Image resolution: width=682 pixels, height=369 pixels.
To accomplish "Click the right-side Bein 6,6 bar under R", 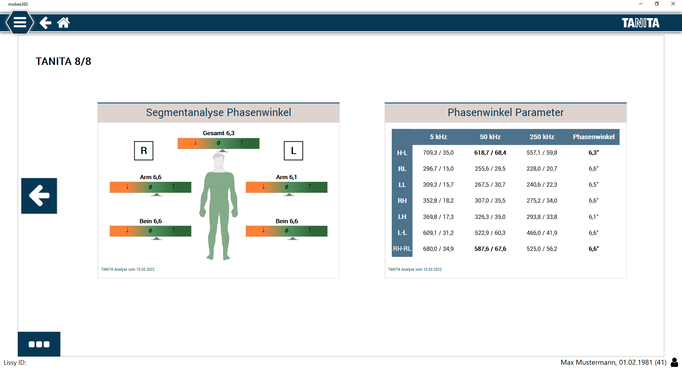I will (150, 231).
